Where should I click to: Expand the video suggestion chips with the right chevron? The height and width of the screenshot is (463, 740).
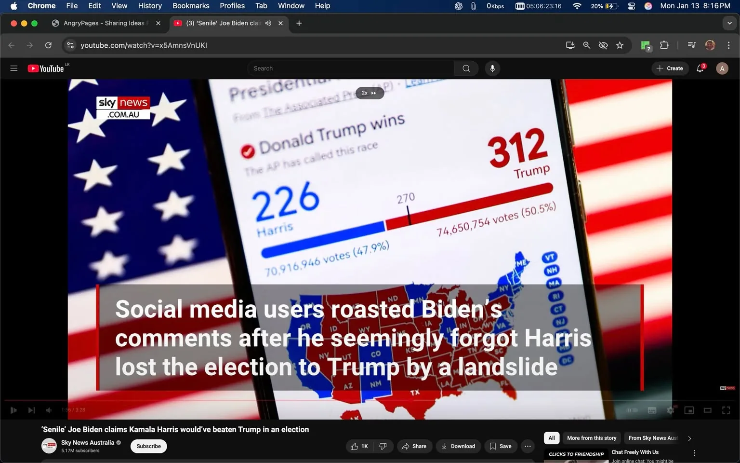point(689,438)
